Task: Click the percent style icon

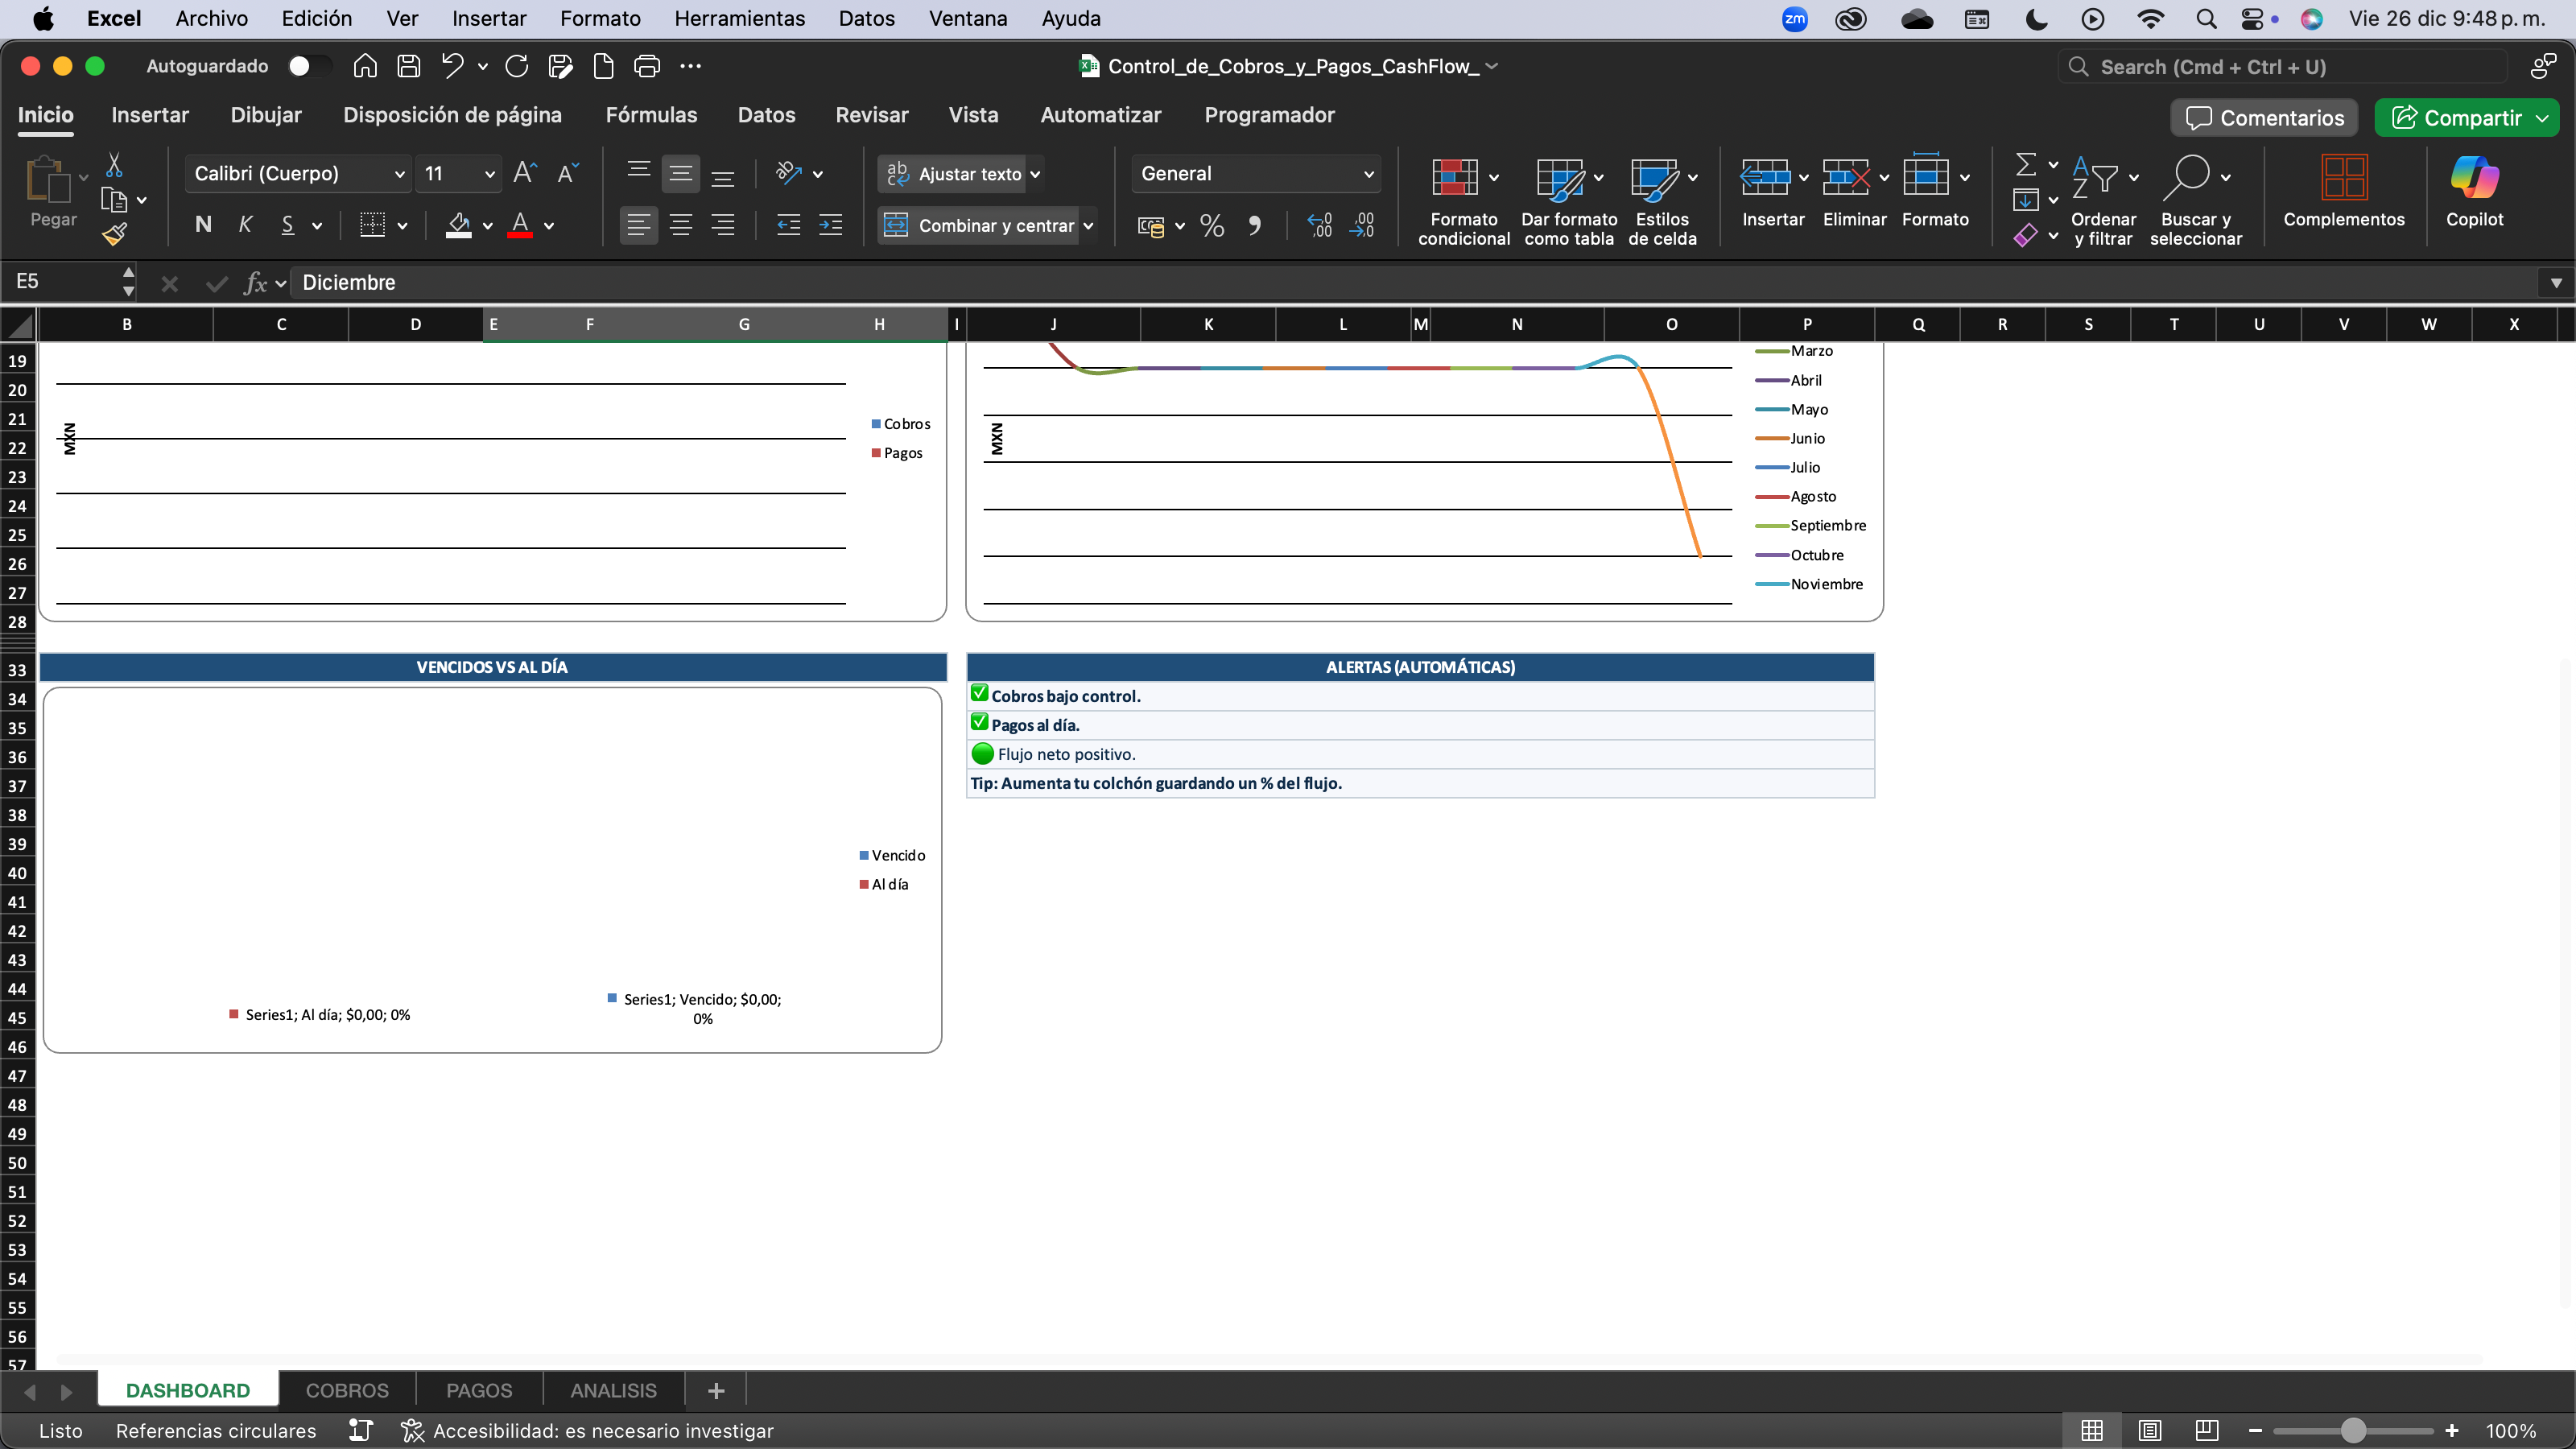Action: 1212,226
